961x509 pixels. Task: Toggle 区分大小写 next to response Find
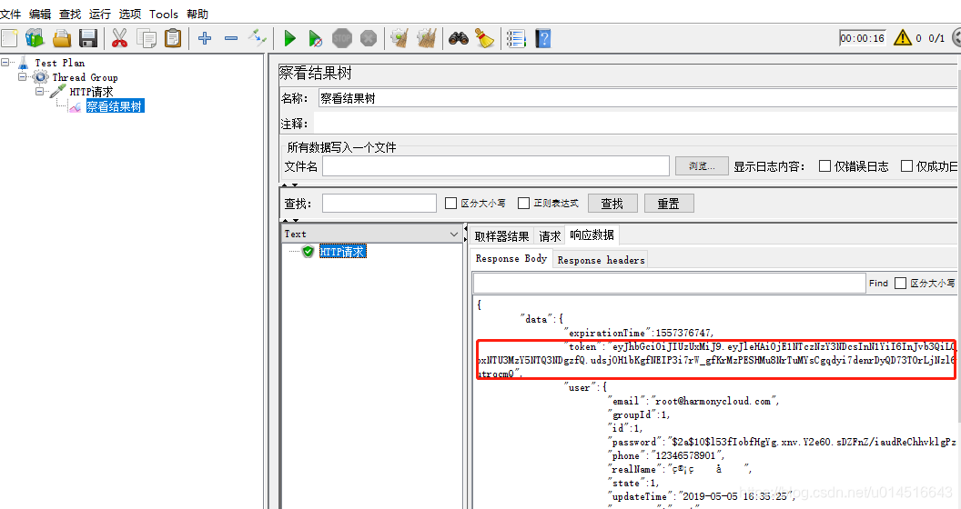(900, 284)
